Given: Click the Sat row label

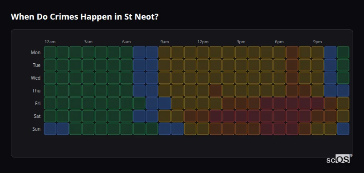Looking at the screenshot, I should (x=37, y=117).
